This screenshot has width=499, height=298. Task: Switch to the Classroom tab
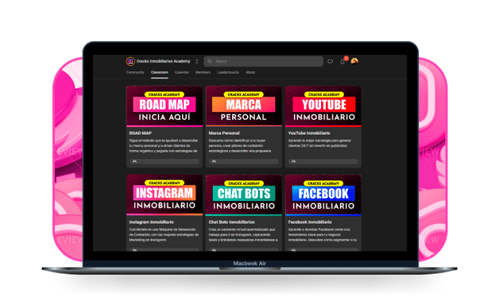point(159,72)
